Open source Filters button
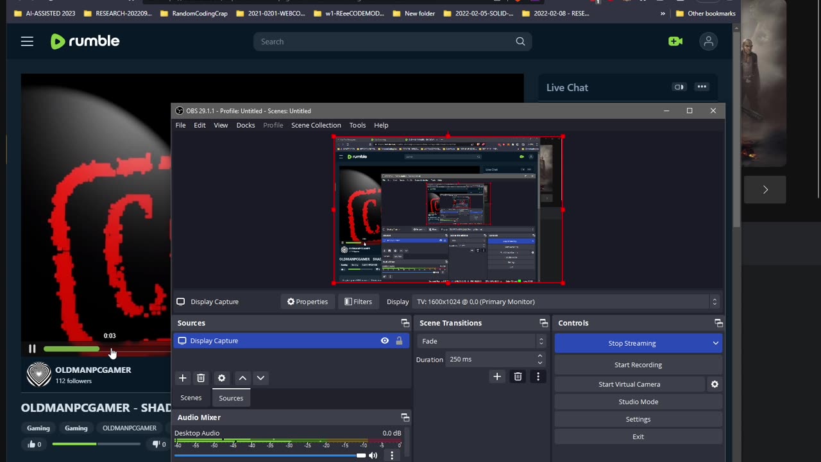821x462 pixels. click(358, 302)
